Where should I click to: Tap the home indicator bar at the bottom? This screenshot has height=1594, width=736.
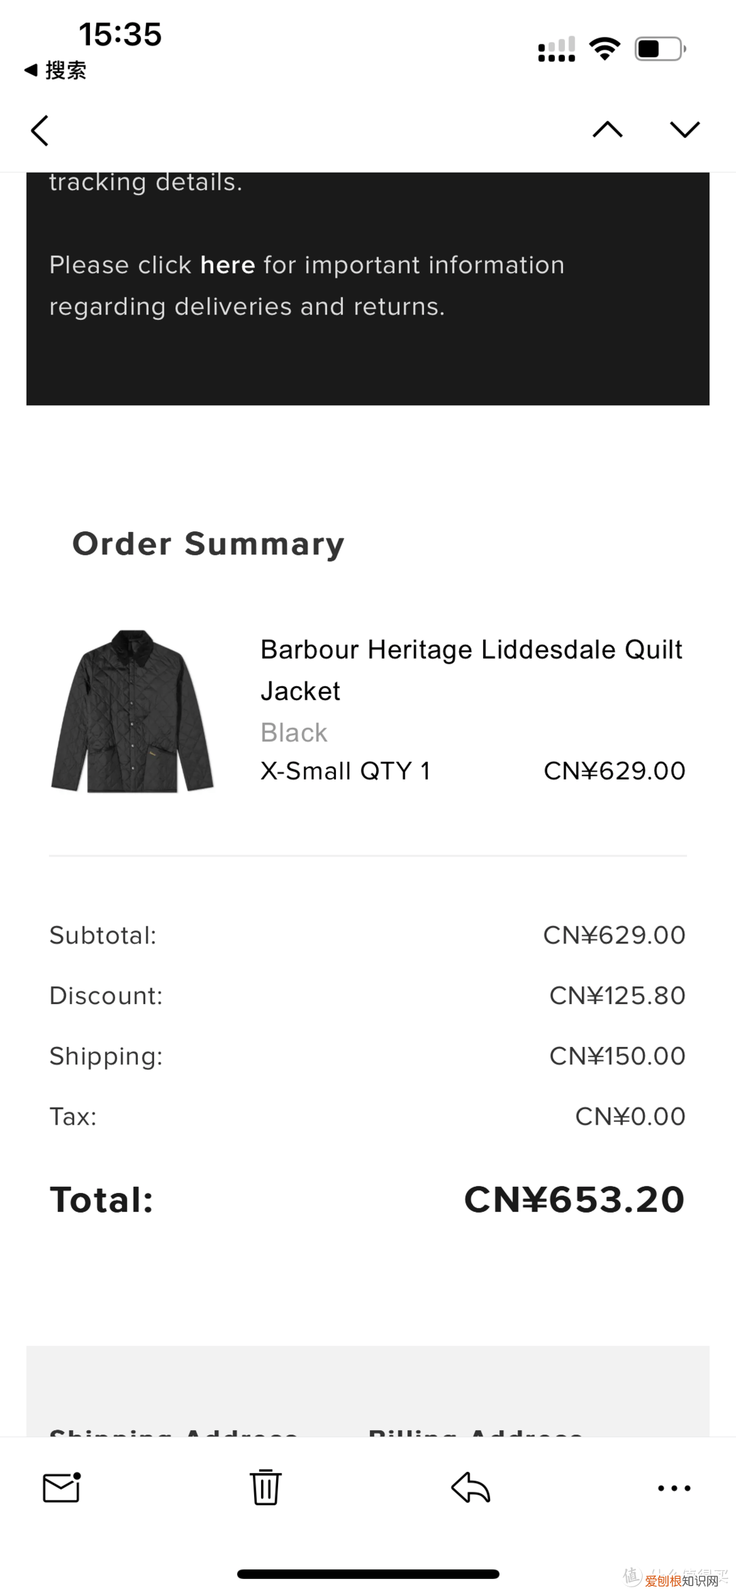tap(368, 1574)
